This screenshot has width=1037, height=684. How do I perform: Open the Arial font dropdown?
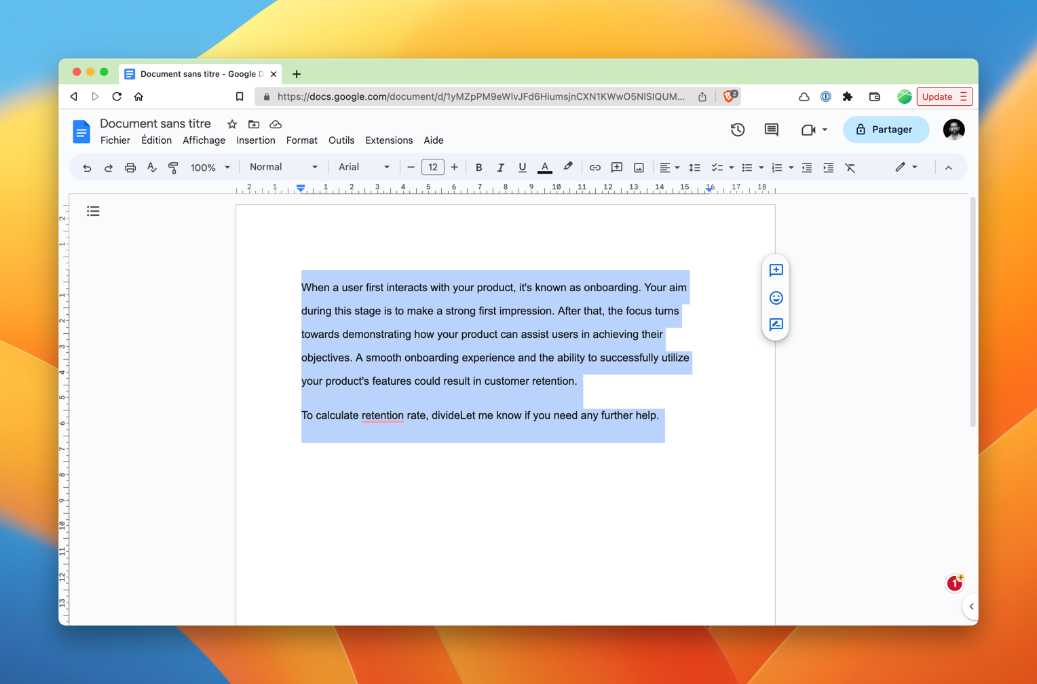pos(364,167)
